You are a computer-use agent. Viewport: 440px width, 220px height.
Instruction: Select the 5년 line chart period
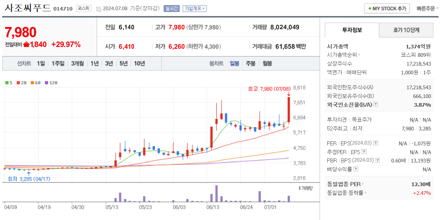click(x=124, y=63)
